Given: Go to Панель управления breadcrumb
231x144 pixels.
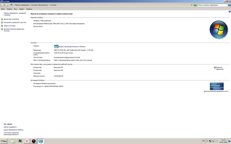Looking at the screenshot, I should [x=22, y=5].
